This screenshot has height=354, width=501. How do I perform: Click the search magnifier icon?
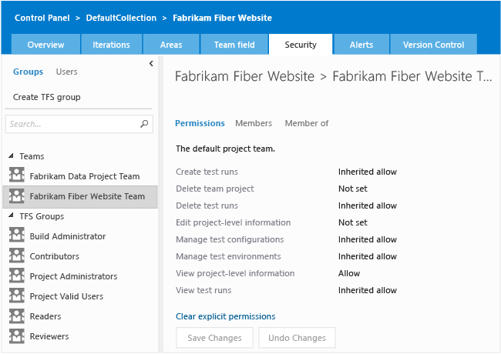(x=144, y=124)
